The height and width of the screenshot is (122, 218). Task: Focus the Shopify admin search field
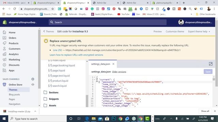(108, 22)
